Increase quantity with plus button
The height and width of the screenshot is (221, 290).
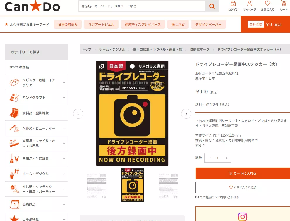pyautogui.click(x=226, y=158)
